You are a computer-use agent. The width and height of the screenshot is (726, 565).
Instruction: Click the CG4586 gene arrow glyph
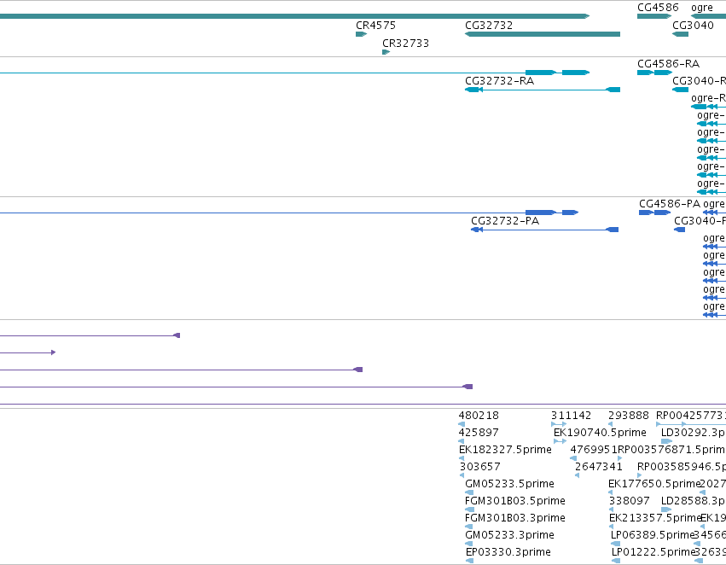pyautogui.click(x=654, y=16)
